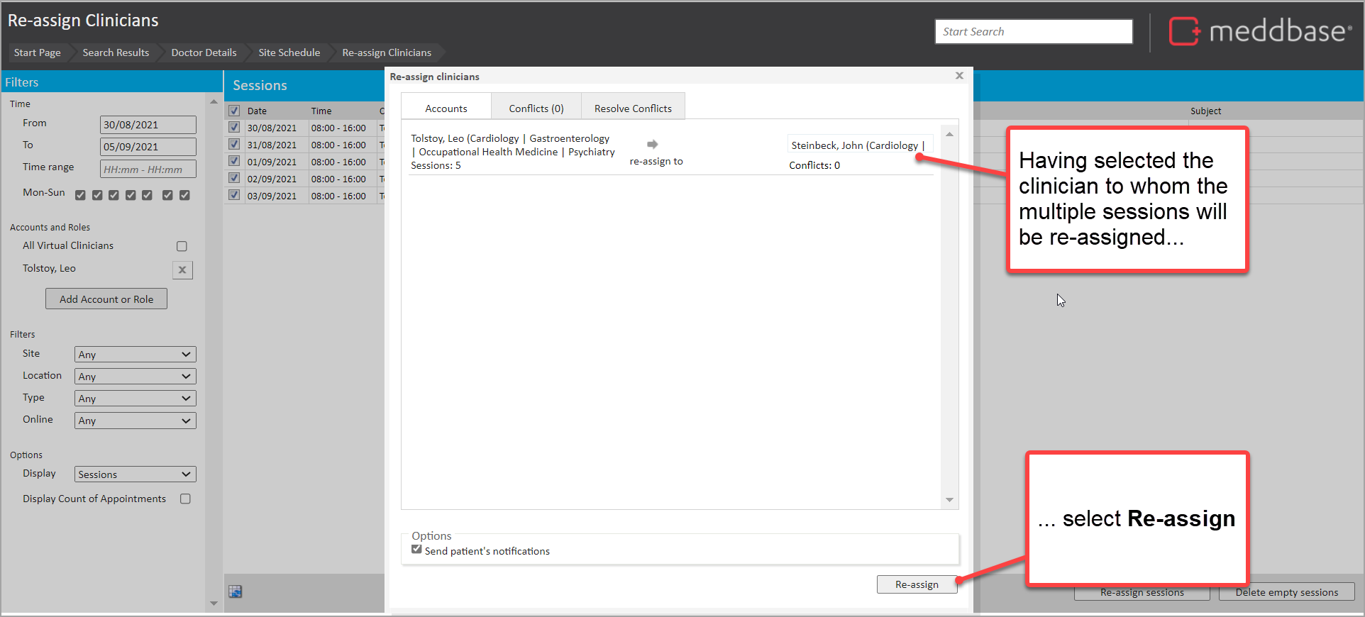Uncheck Send patient's notifications option
The width and height of the screenshot is (1365, 617).
[416, 550]
